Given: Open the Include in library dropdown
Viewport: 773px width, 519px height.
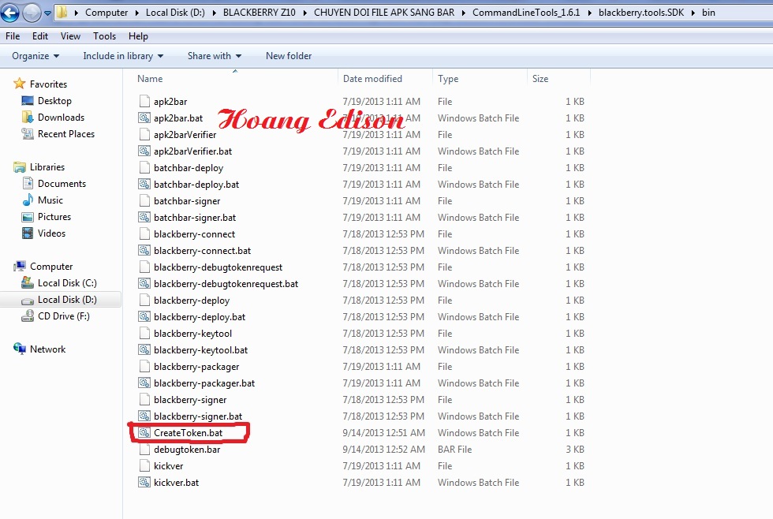Looking at the screenshot, I should pos(123,56).
